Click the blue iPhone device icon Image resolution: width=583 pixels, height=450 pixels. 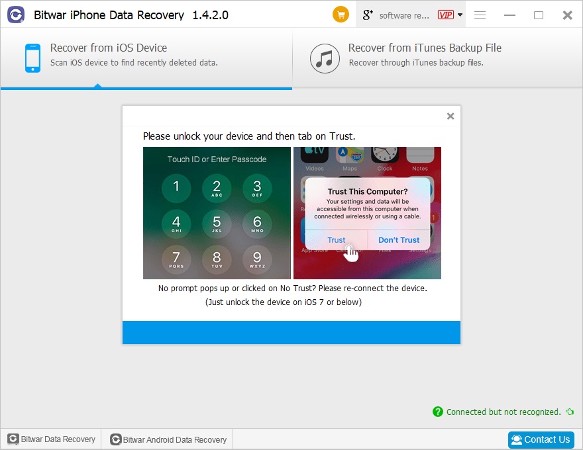point(32,58)
